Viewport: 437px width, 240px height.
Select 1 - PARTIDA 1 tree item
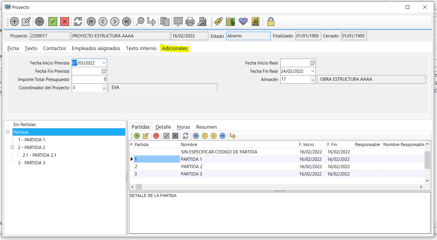click(32, 140)
